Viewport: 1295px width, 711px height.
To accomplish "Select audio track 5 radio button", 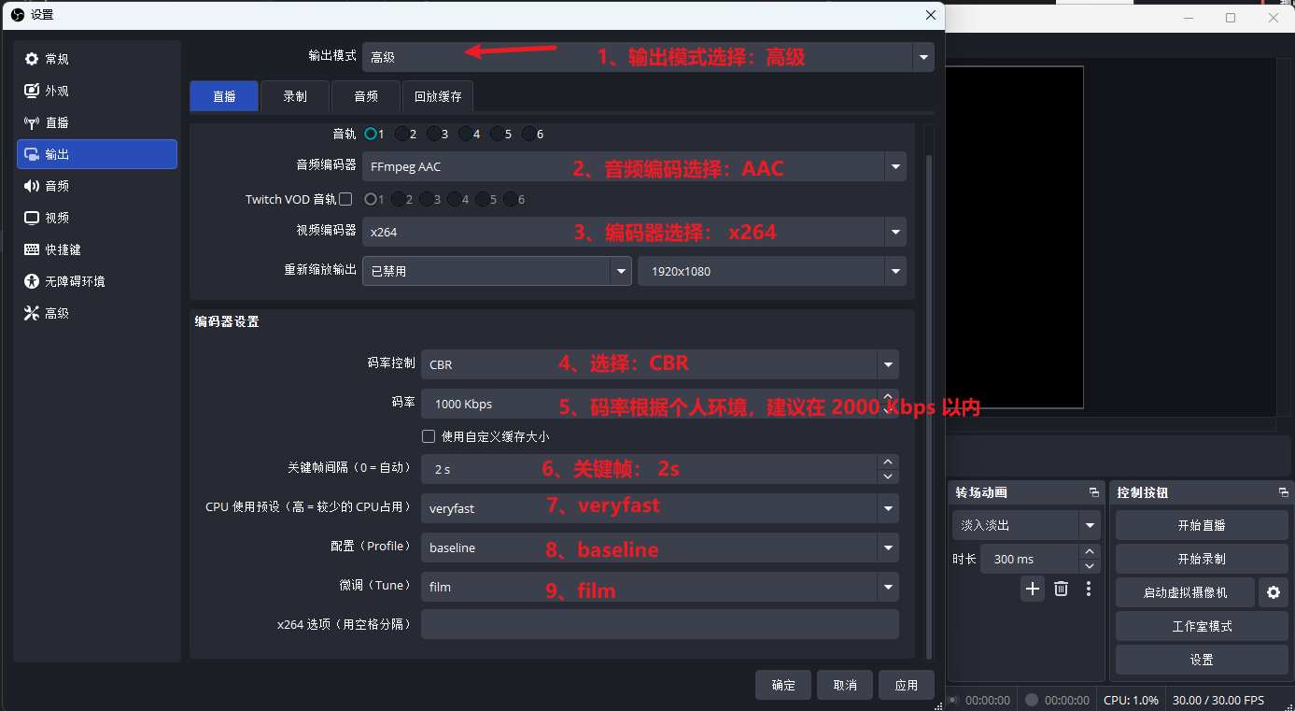I will pyautogui.click(x=497, y=134).
